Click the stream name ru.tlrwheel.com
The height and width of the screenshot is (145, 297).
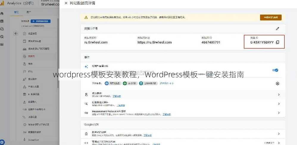point(96,42)
